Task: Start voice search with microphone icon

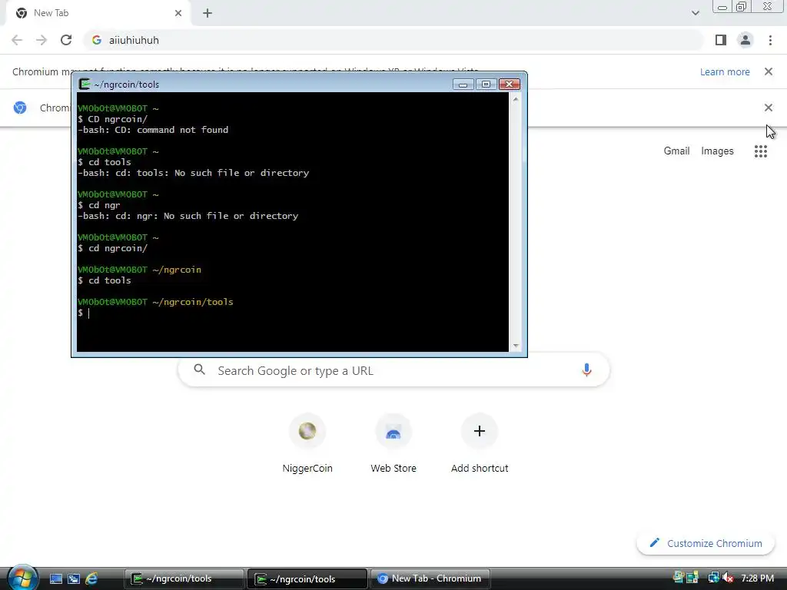Action: 586,370
